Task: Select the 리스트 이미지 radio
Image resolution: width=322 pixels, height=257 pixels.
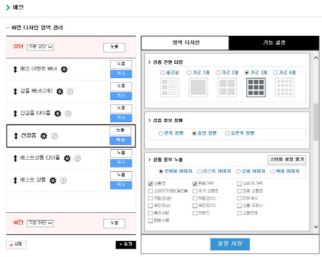Action: pos(199,171)
